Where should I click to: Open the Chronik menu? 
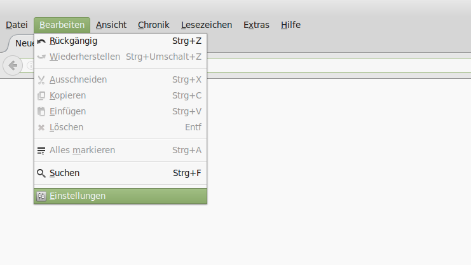point(153,25)
